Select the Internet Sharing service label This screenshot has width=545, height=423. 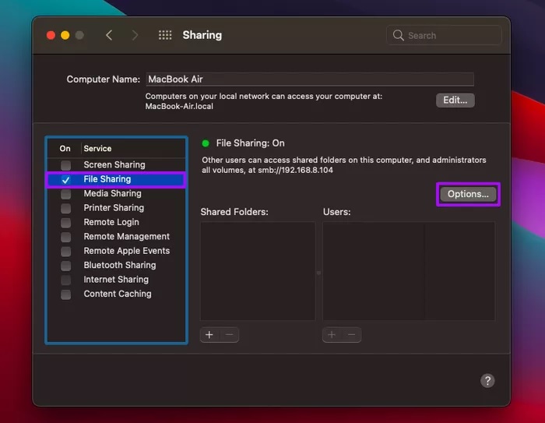tap(116, 280)
